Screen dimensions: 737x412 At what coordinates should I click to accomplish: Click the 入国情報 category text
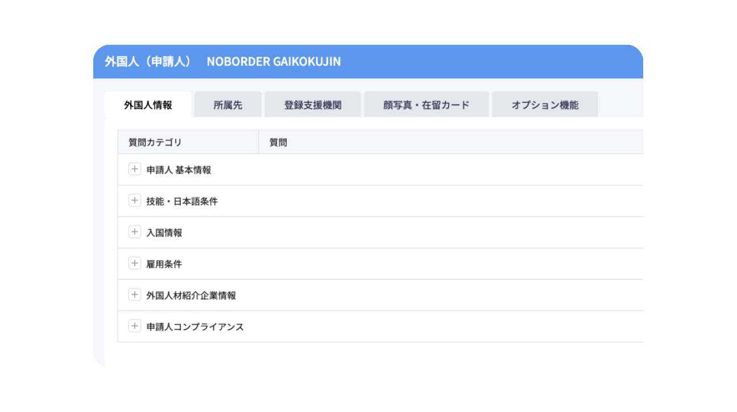tap(164, 232)
